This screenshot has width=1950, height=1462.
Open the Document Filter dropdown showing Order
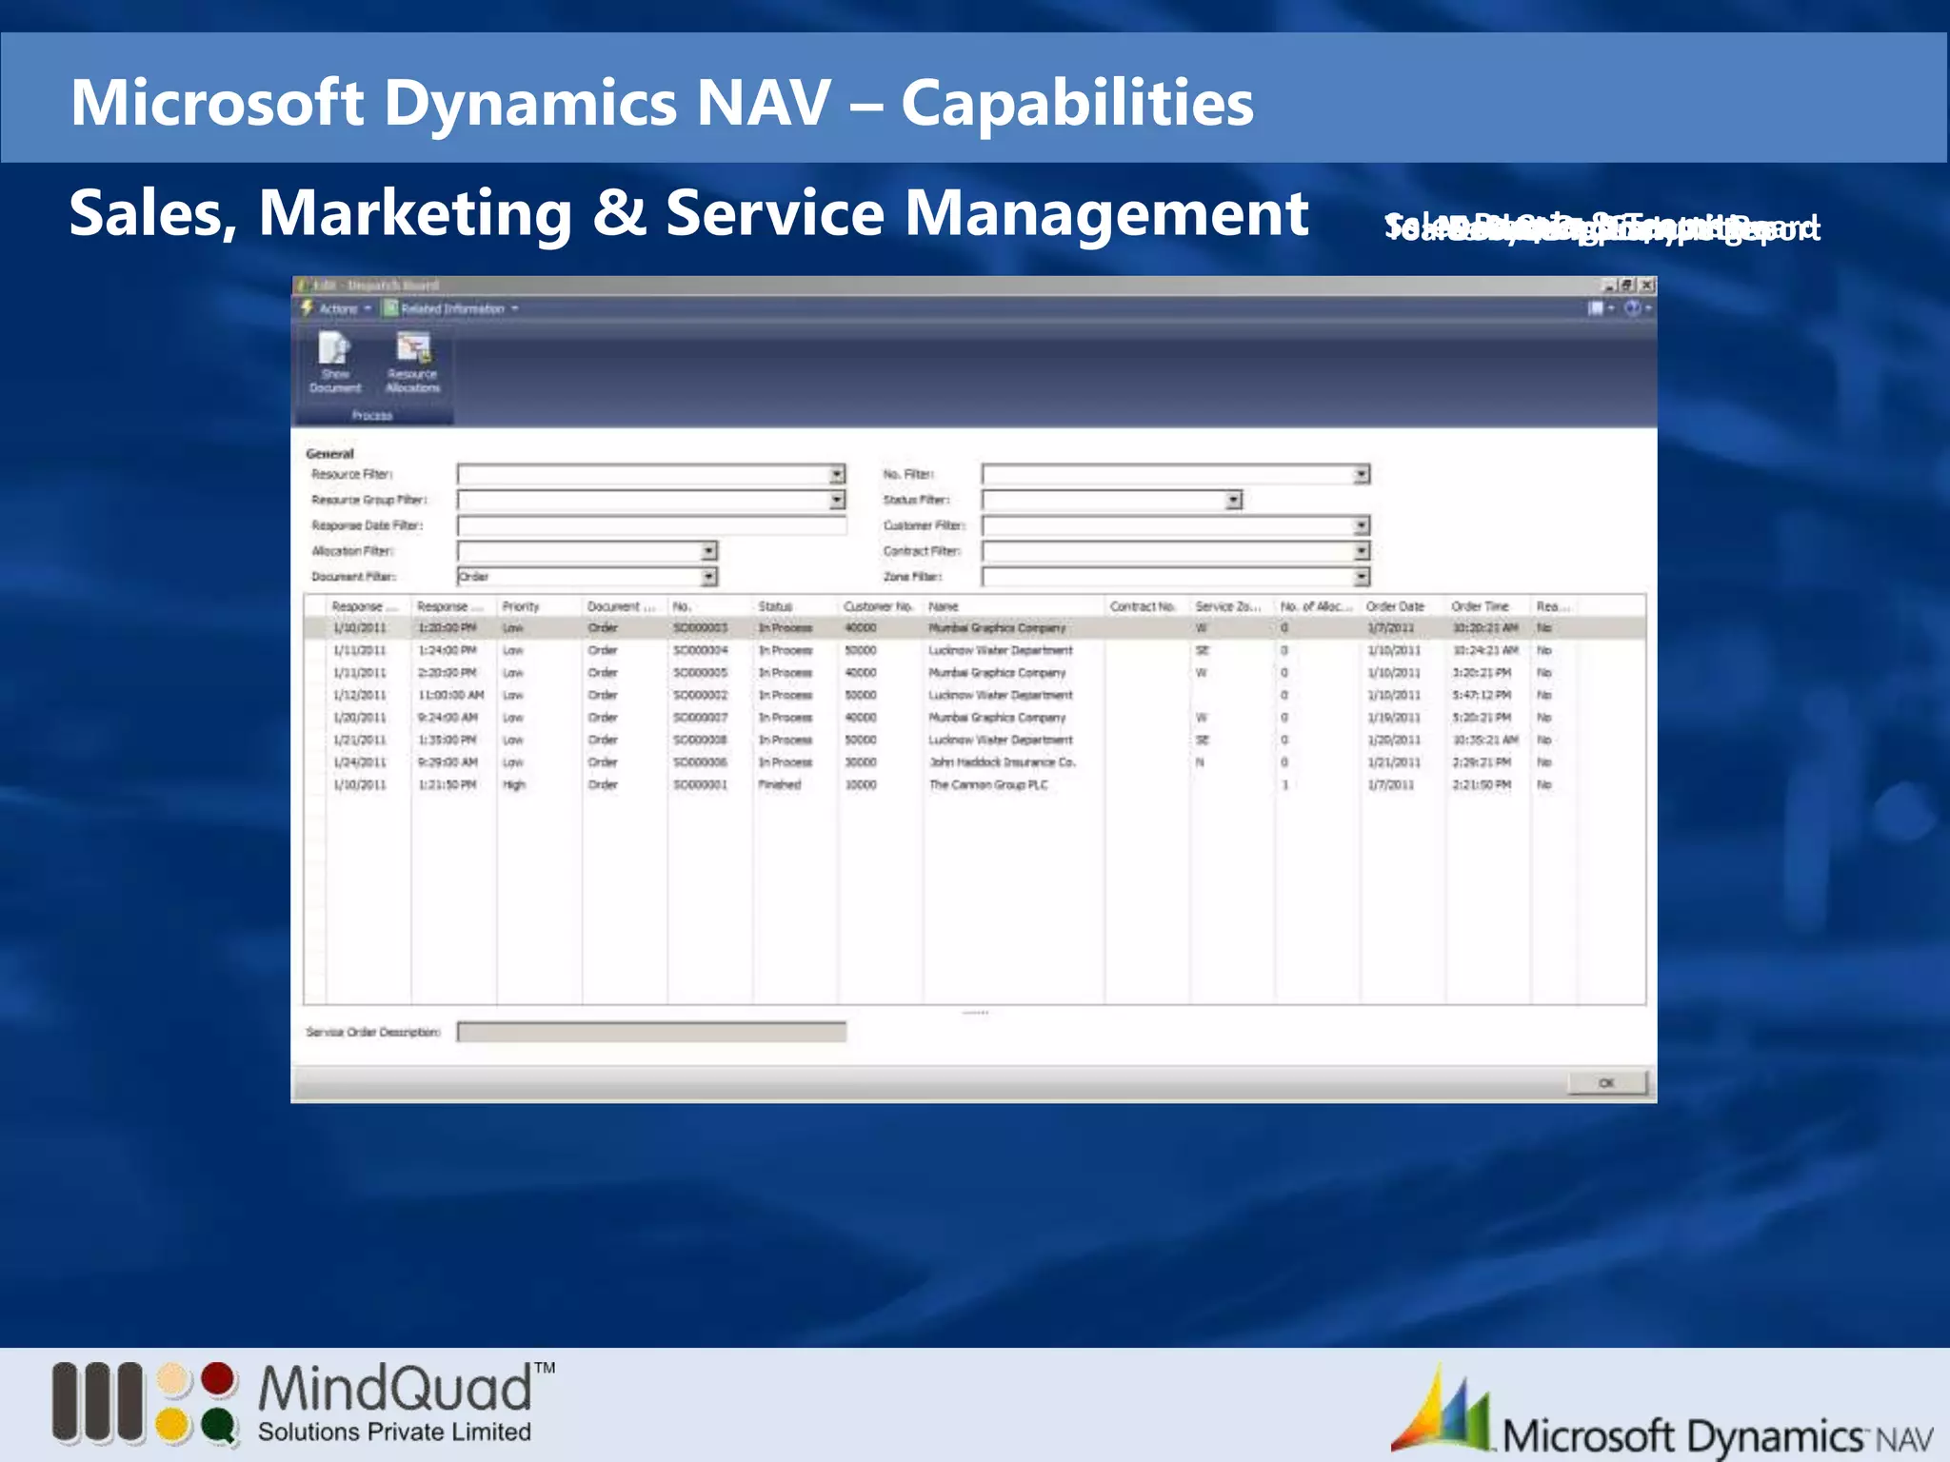708,577
